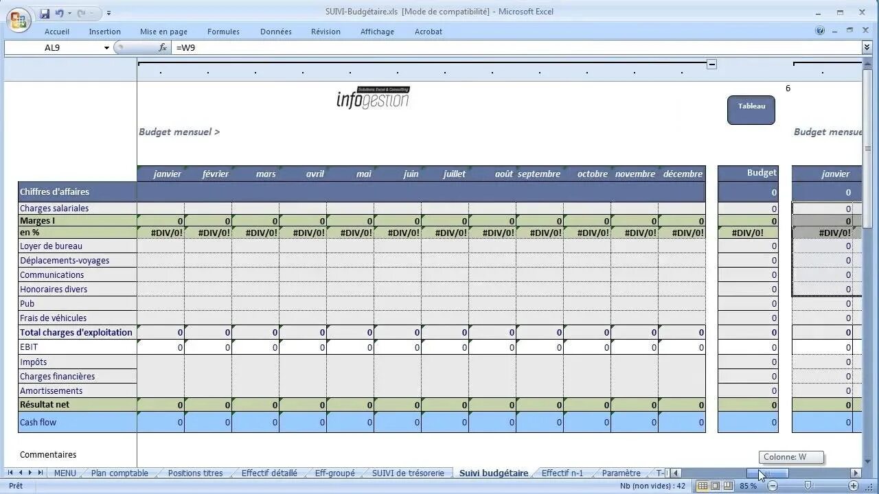879x494 pixels.
Task: Undo the last action
Action: pyautogui.click(x=60, y=13)
